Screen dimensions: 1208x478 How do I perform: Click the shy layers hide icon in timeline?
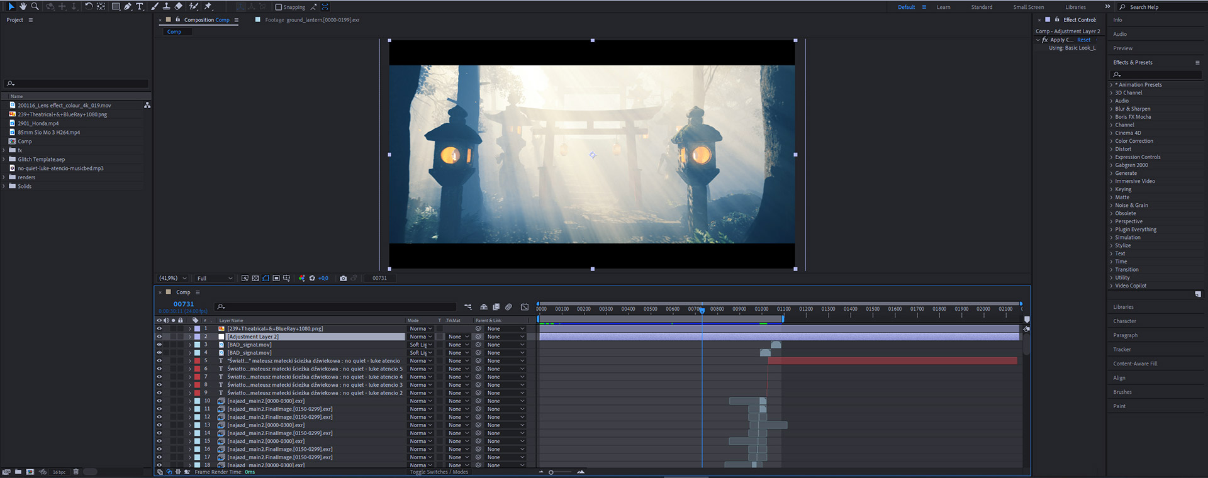(x=484, y=307)
